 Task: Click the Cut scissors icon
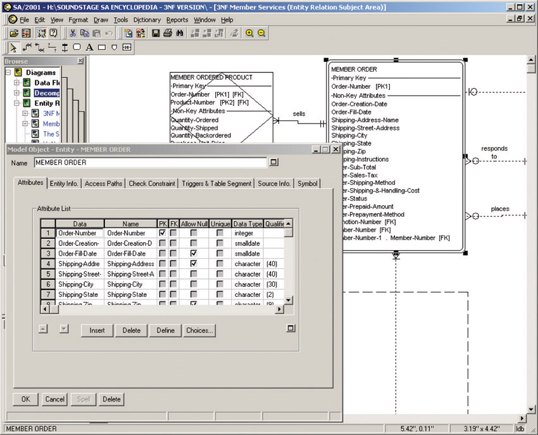coord(73,33)
